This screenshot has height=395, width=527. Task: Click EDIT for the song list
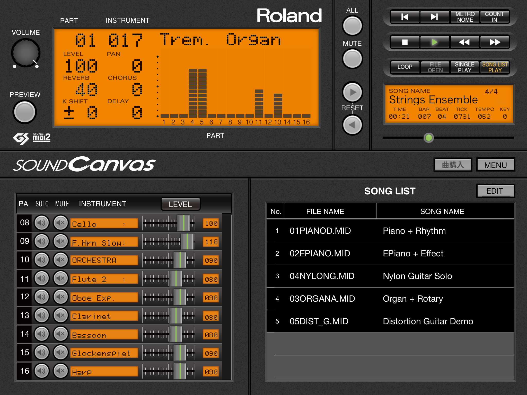pyautogui.click(x=495, y=191)
